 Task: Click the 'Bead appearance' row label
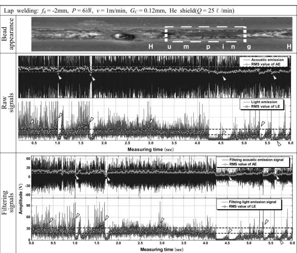coord(8,34)
